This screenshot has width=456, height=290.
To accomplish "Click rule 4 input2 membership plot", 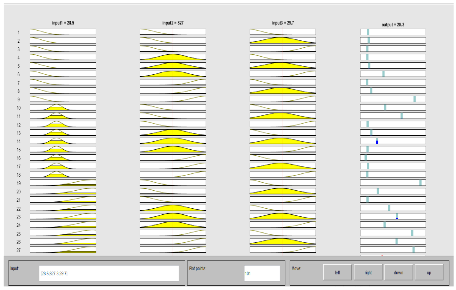I will point(173,57).
